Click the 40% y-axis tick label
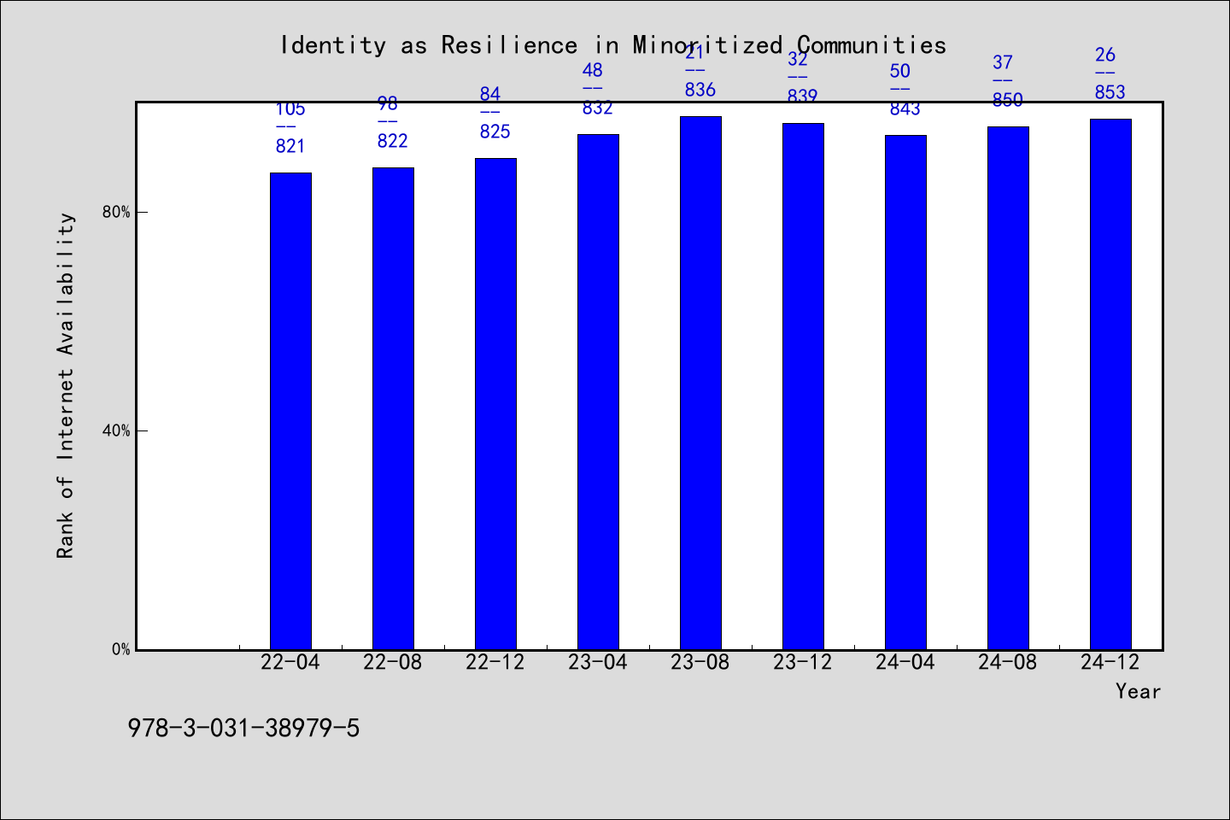Image resolution: width=1230 pixels, height=820 pixels. (x=116, y=430)
